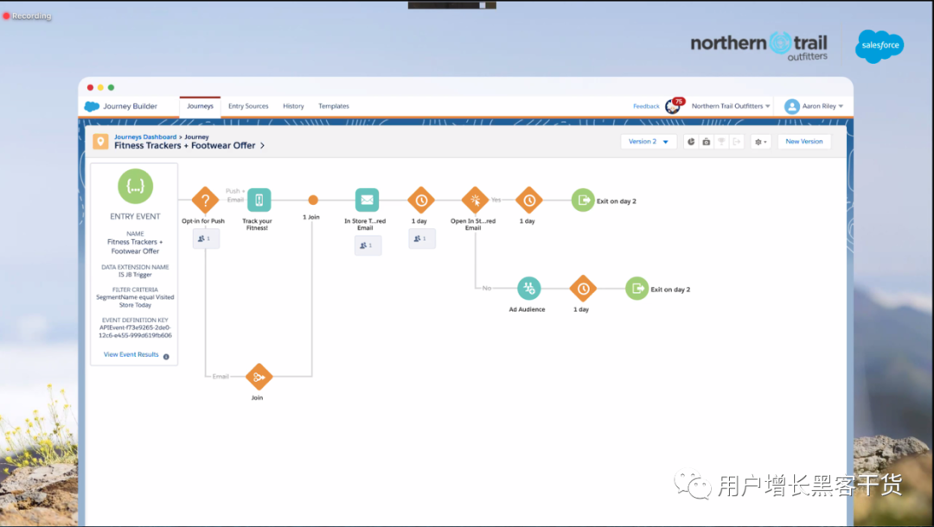Click the Aaron Riley profile avatar icon
The height and width of the screenshot is (527, 934).
click(791, 106)
